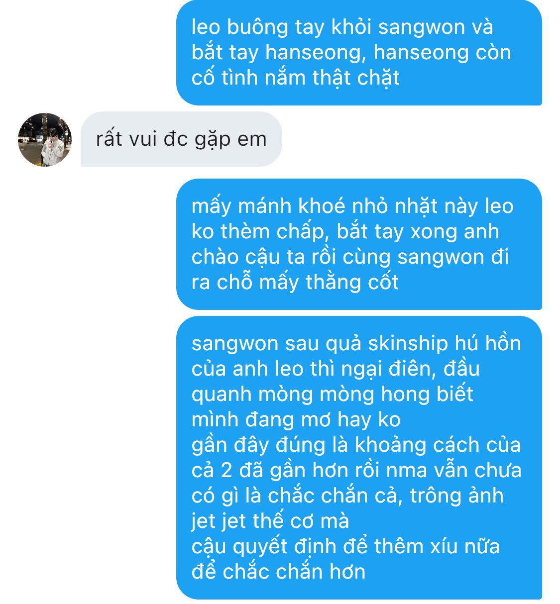Select the blue bubble starting "leo buông tay"
Image resolution: width=560 pixels, height=604 pixels.
(x=359, y=52)
